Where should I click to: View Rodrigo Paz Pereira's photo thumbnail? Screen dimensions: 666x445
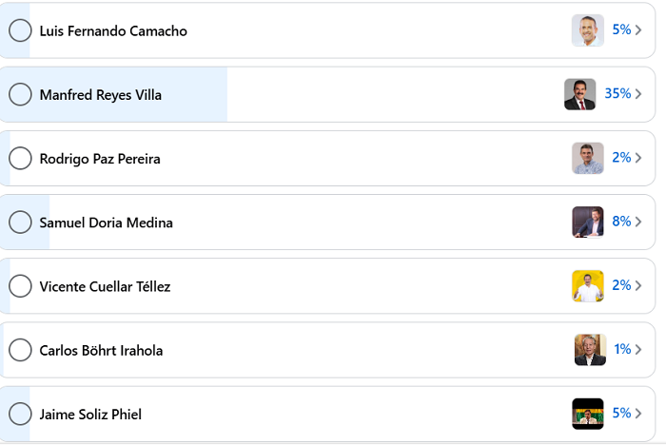pos(588,158)
